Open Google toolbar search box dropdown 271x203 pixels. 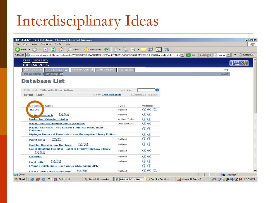228,55
